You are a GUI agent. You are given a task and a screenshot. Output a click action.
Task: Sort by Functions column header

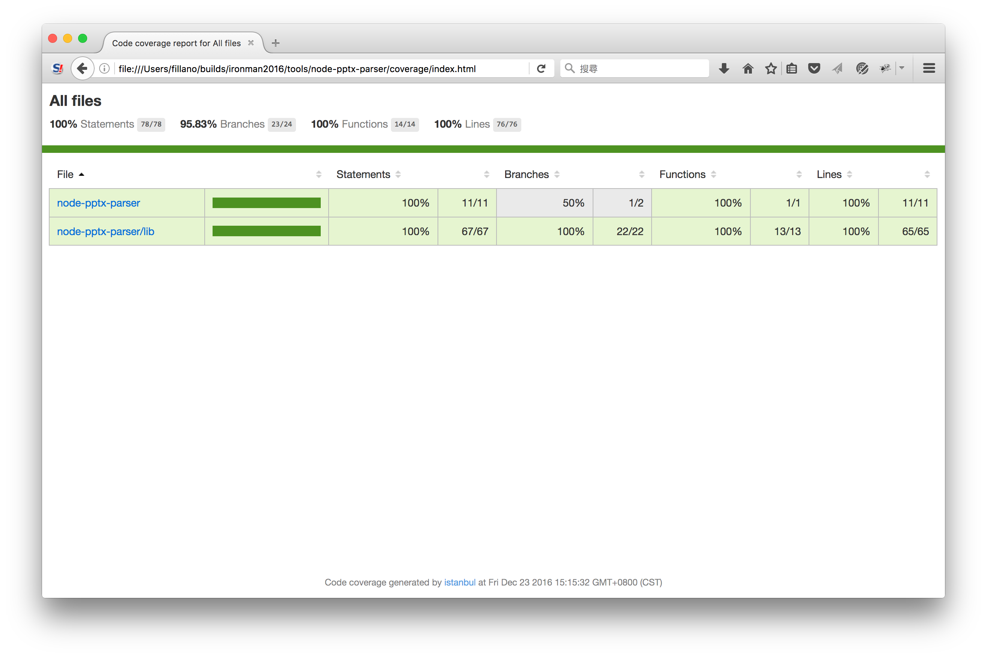click(687, 174)
